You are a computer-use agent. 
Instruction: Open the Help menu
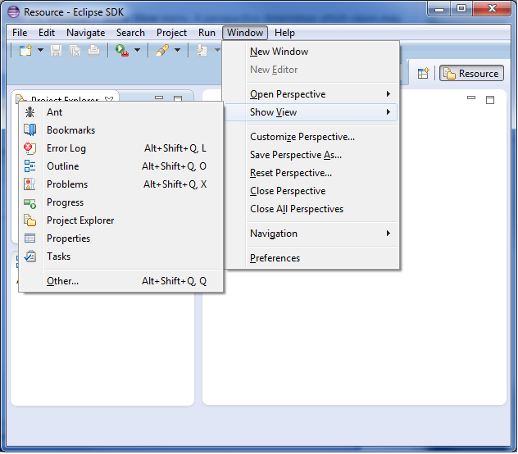click(284, 33)
